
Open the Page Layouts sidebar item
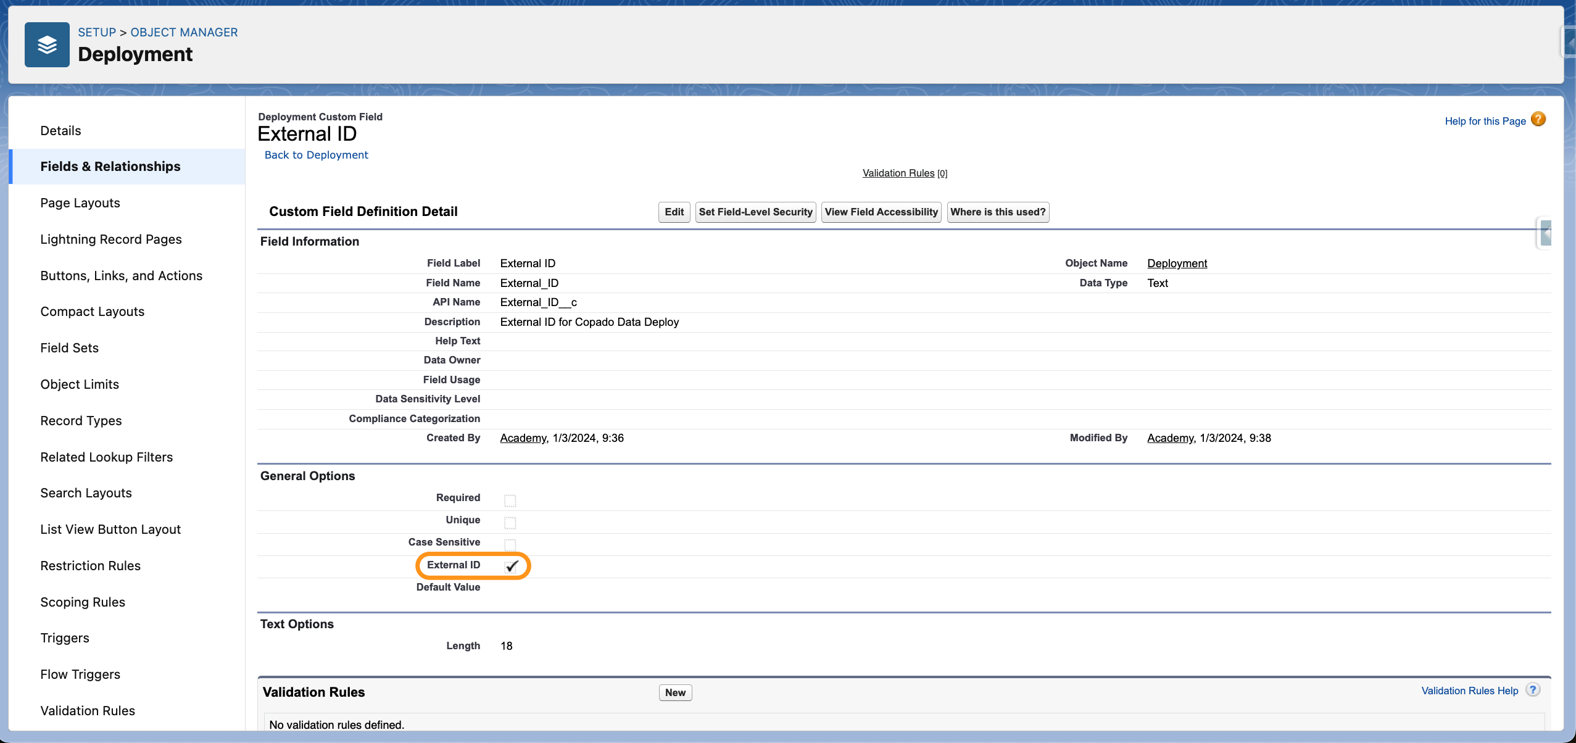80,203
